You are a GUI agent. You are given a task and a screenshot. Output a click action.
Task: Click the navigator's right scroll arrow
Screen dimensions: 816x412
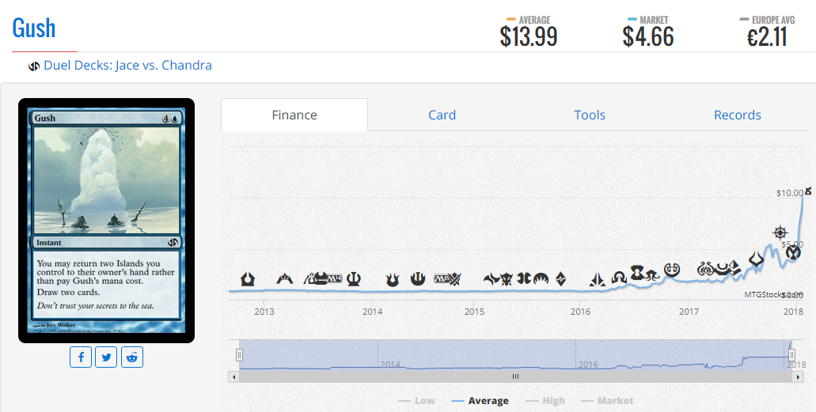[797, 376]
